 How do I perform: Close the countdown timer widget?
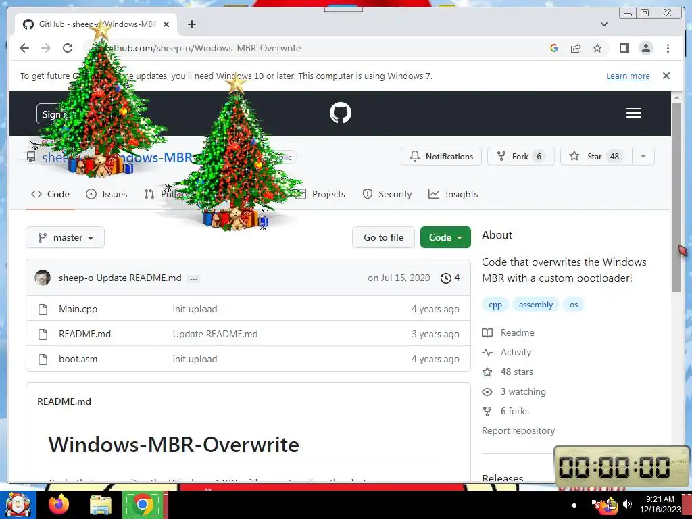point(684,451)
